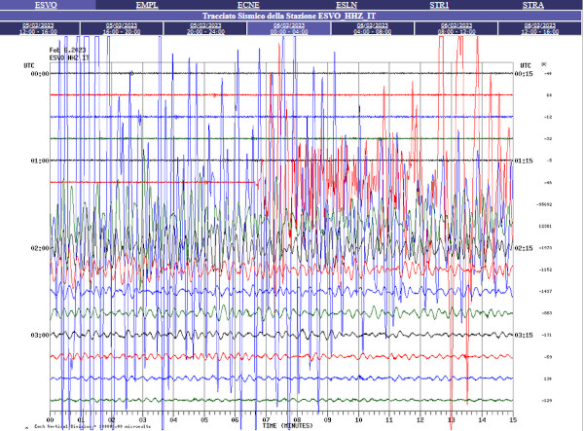Show the 06/02/2023 08:00-12:00 time window

click(x=456, y=29)
